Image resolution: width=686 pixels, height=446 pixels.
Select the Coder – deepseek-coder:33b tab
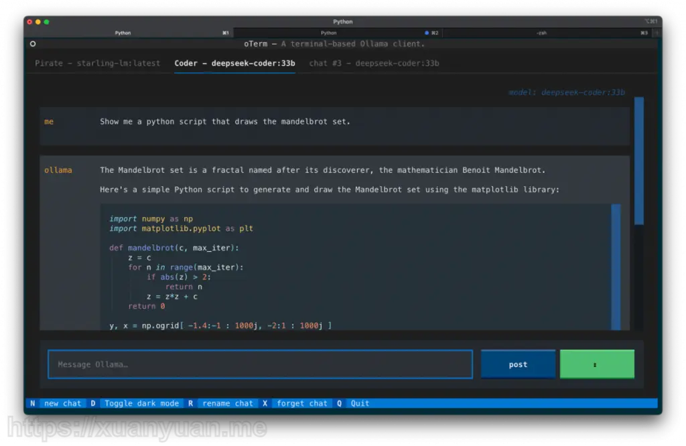click(234, 64)
